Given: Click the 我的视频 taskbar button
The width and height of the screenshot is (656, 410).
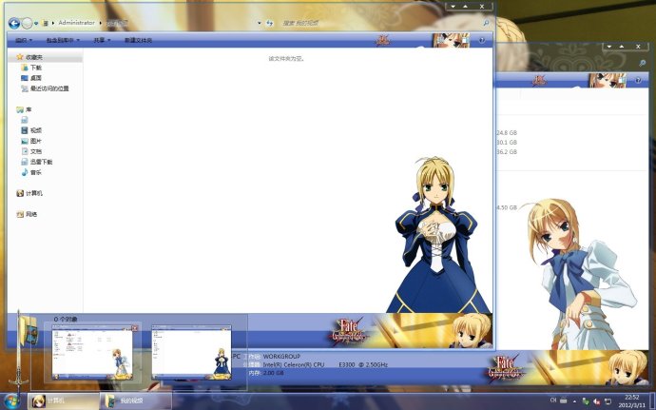Looking at the screenshot, I should coord(136,400).
